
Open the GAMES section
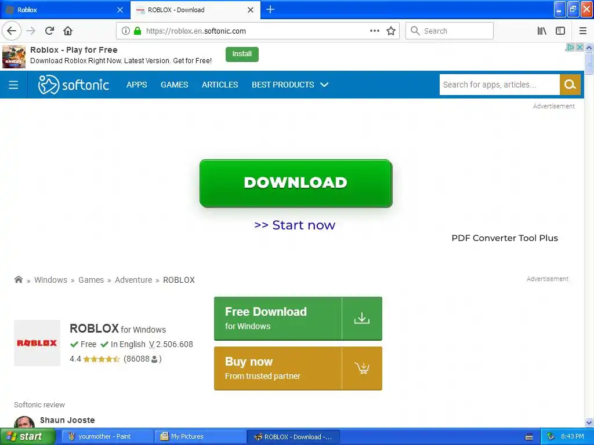click(x=174, y=85)
